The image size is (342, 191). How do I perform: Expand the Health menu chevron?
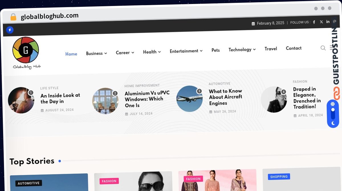click(x=160, y=52)
